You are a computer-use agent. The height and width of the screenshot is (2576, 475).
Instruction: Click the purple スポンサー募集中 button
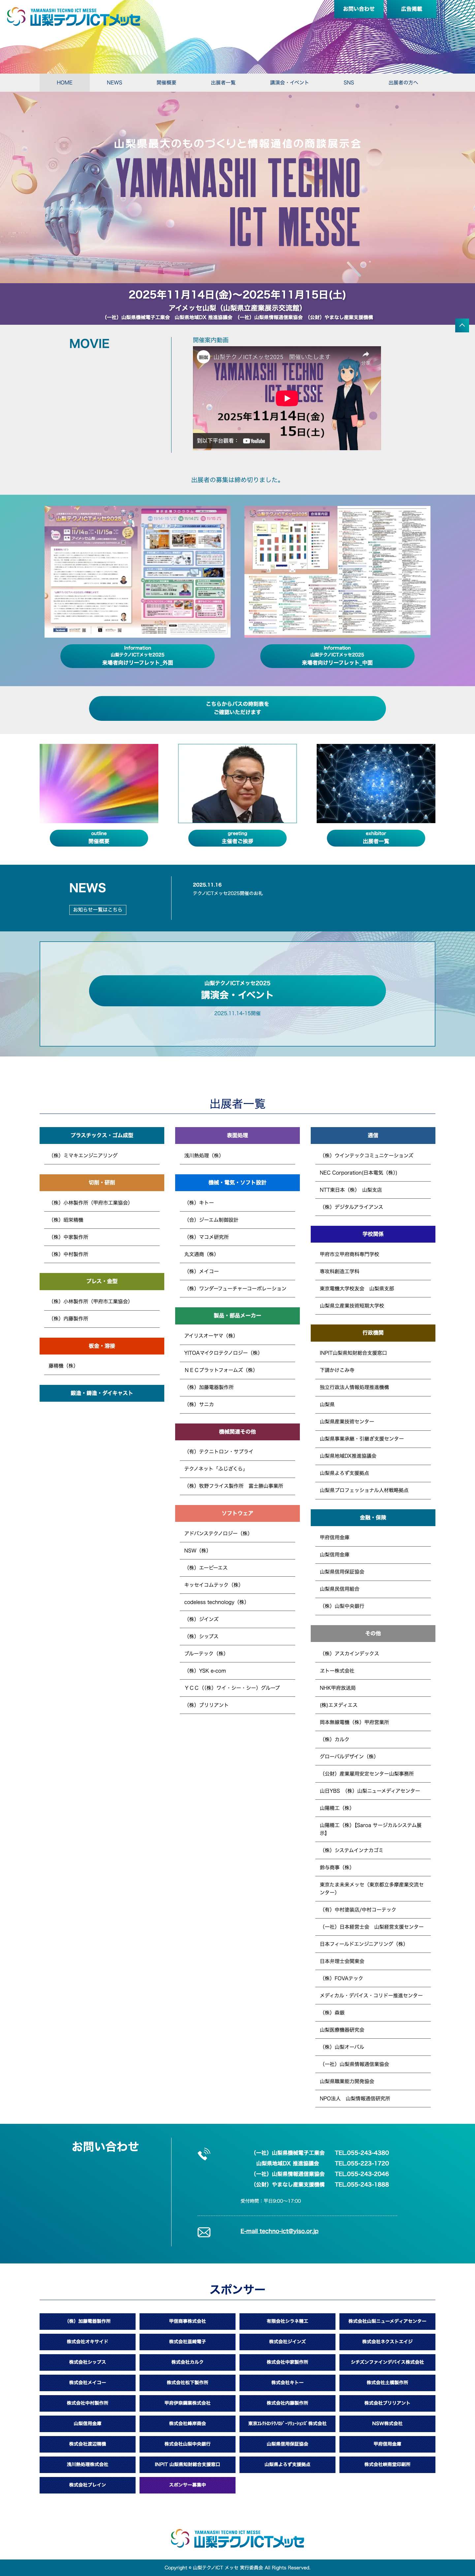click(187, 2485)
